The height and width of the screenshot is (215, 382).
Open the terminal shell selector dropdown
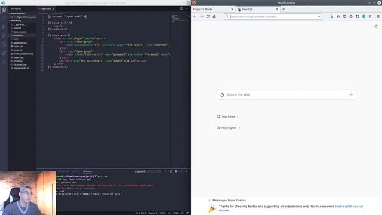147,171
